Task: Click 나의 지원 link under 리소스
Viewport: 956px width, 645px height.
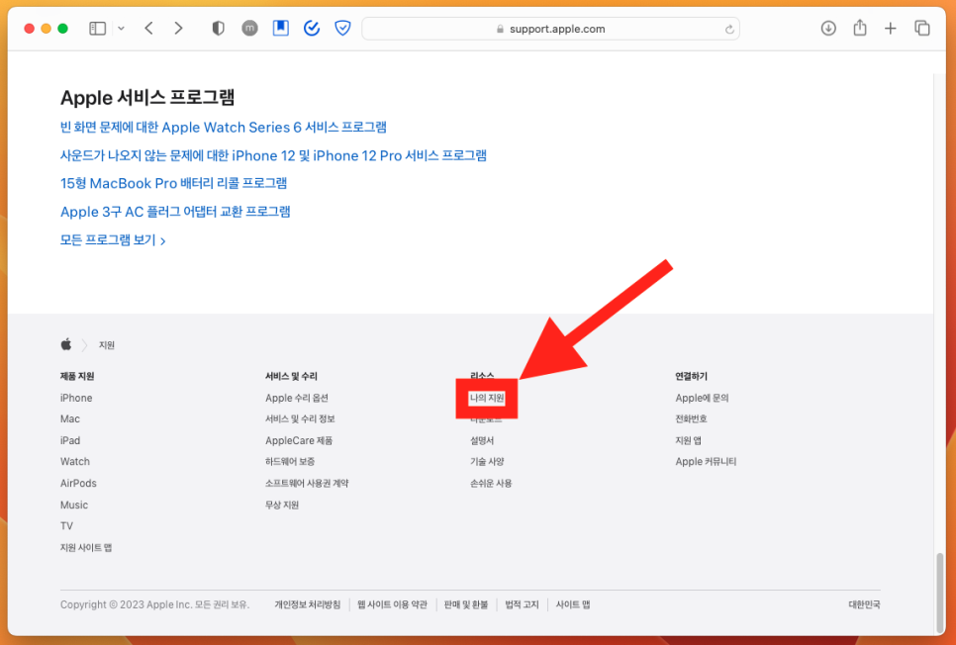Action: click(x=487, y=398)
